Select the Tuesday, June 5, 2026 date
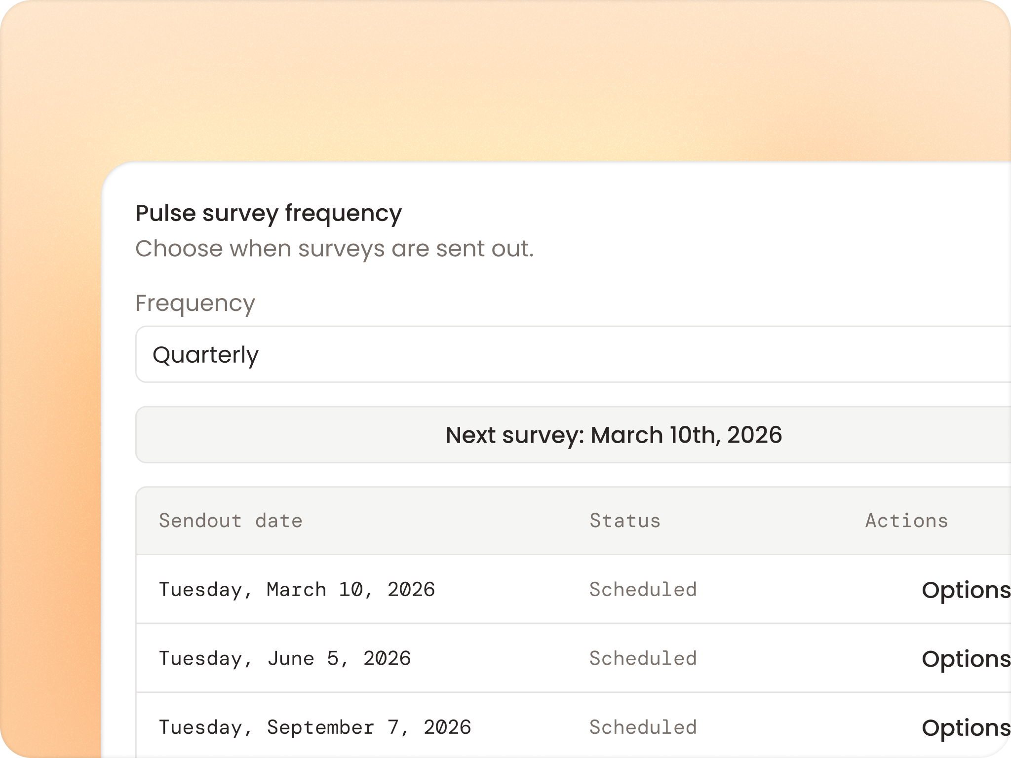 pos(284,659)
